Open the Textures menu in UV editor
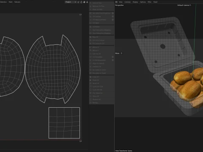The height and width of the screenshot is (152, 203). [x=17, y=2]
